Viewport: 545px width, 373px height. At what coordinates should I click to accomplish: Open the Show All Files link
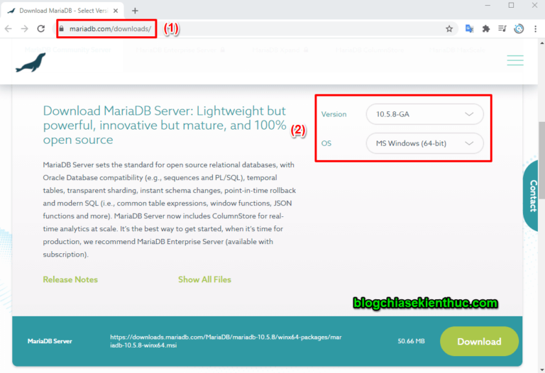[204, 279]
